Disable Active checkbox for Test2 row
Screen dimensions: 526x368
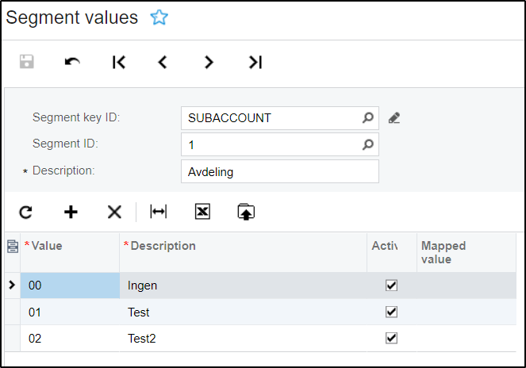[x=391, y=338]
